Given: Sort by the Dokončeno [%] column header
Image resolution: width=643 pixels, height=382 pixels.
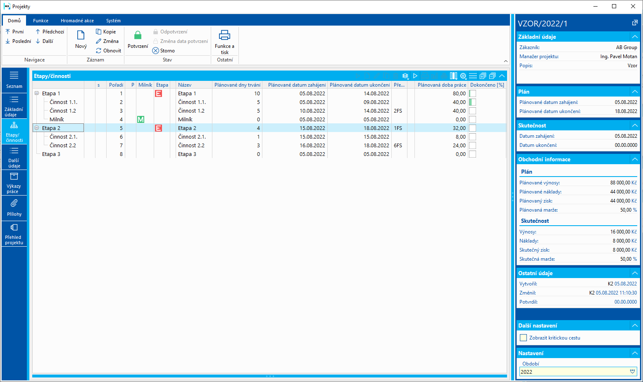Looking at the screenshot, I should click(487, 85).
